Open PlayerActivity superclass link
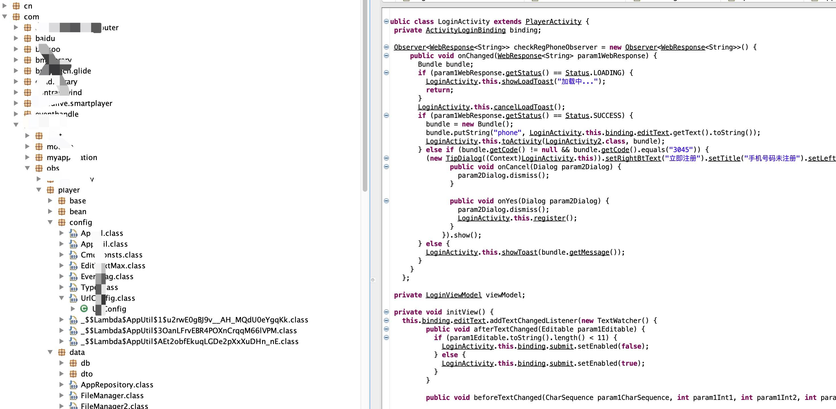Viewport: 836px width, 409px height. (x=553, y=21)
